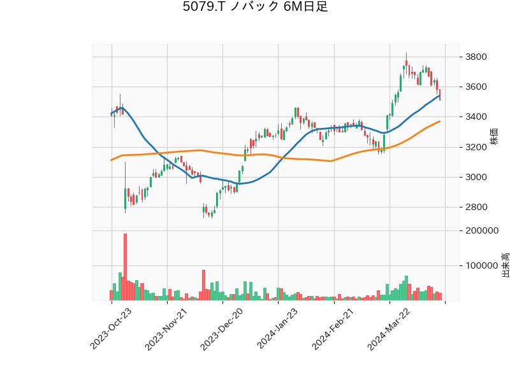The image size is (510, 366).
Task: Click the tallest red volume bar
Action: click(x=125, y=267)
